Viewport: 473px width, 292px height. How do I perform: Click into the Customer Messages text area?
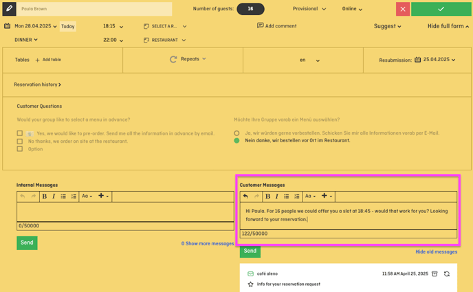tap(349, 216)
